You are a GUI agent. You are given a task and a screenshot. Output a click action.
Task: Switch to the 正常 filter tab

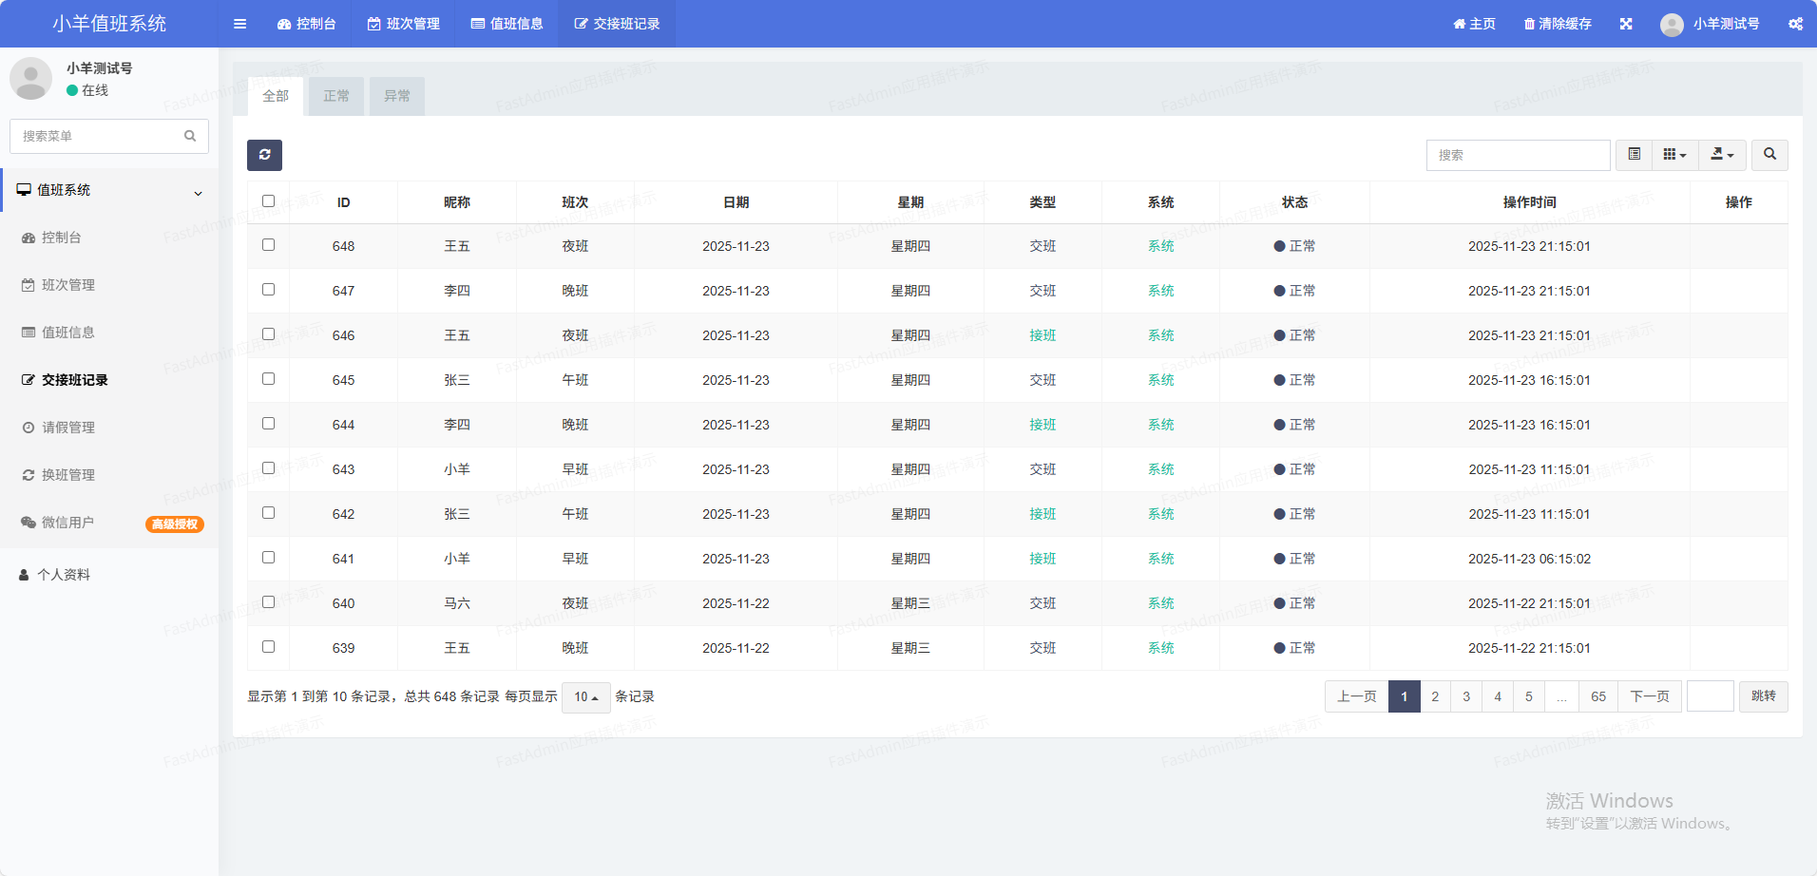[336, 96]
